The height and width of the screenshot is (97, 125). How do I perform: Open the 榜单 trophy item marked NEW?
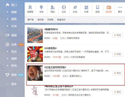coord(14,75)
